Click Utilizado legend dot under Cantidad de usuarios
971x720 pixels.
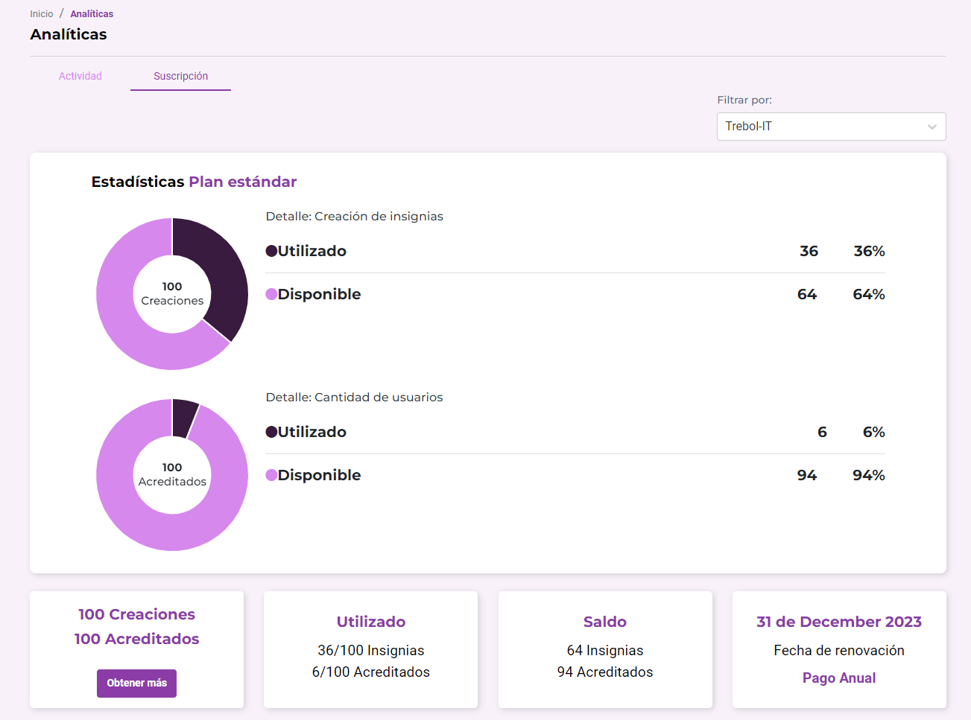[x=271, y=432]
